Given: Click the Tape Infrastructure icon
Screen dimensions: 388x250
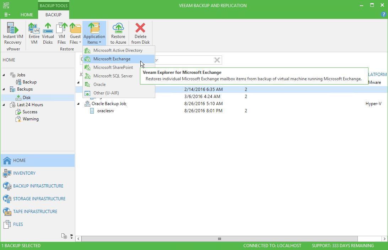Looking at the screenshot, I should click(7, 212).
